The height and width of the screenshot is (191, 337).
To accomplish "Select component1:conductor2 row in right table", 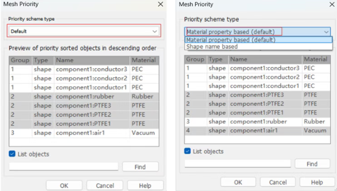I will [257, 77].
